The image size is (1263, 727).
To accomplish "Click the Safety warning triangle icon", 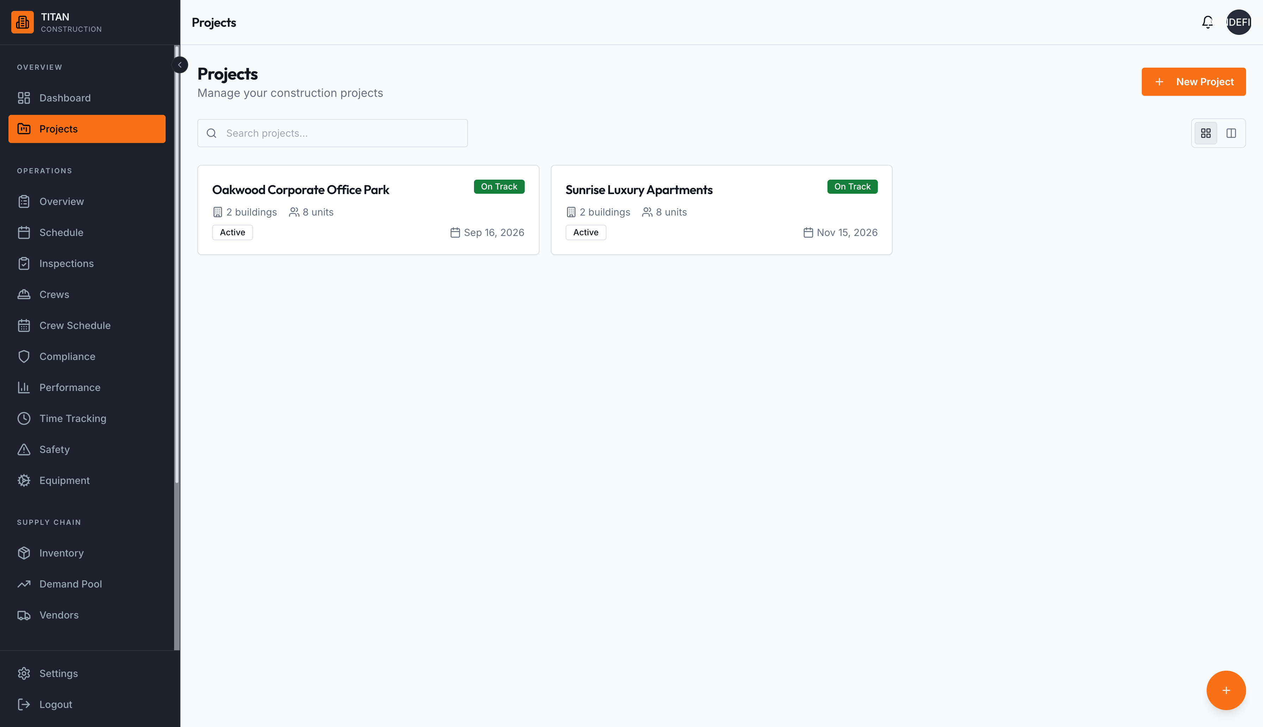I will (24, 449).
